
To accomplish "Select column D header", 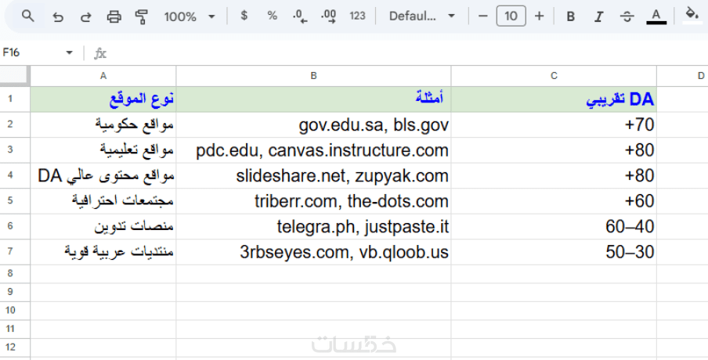I will (682, 76).
